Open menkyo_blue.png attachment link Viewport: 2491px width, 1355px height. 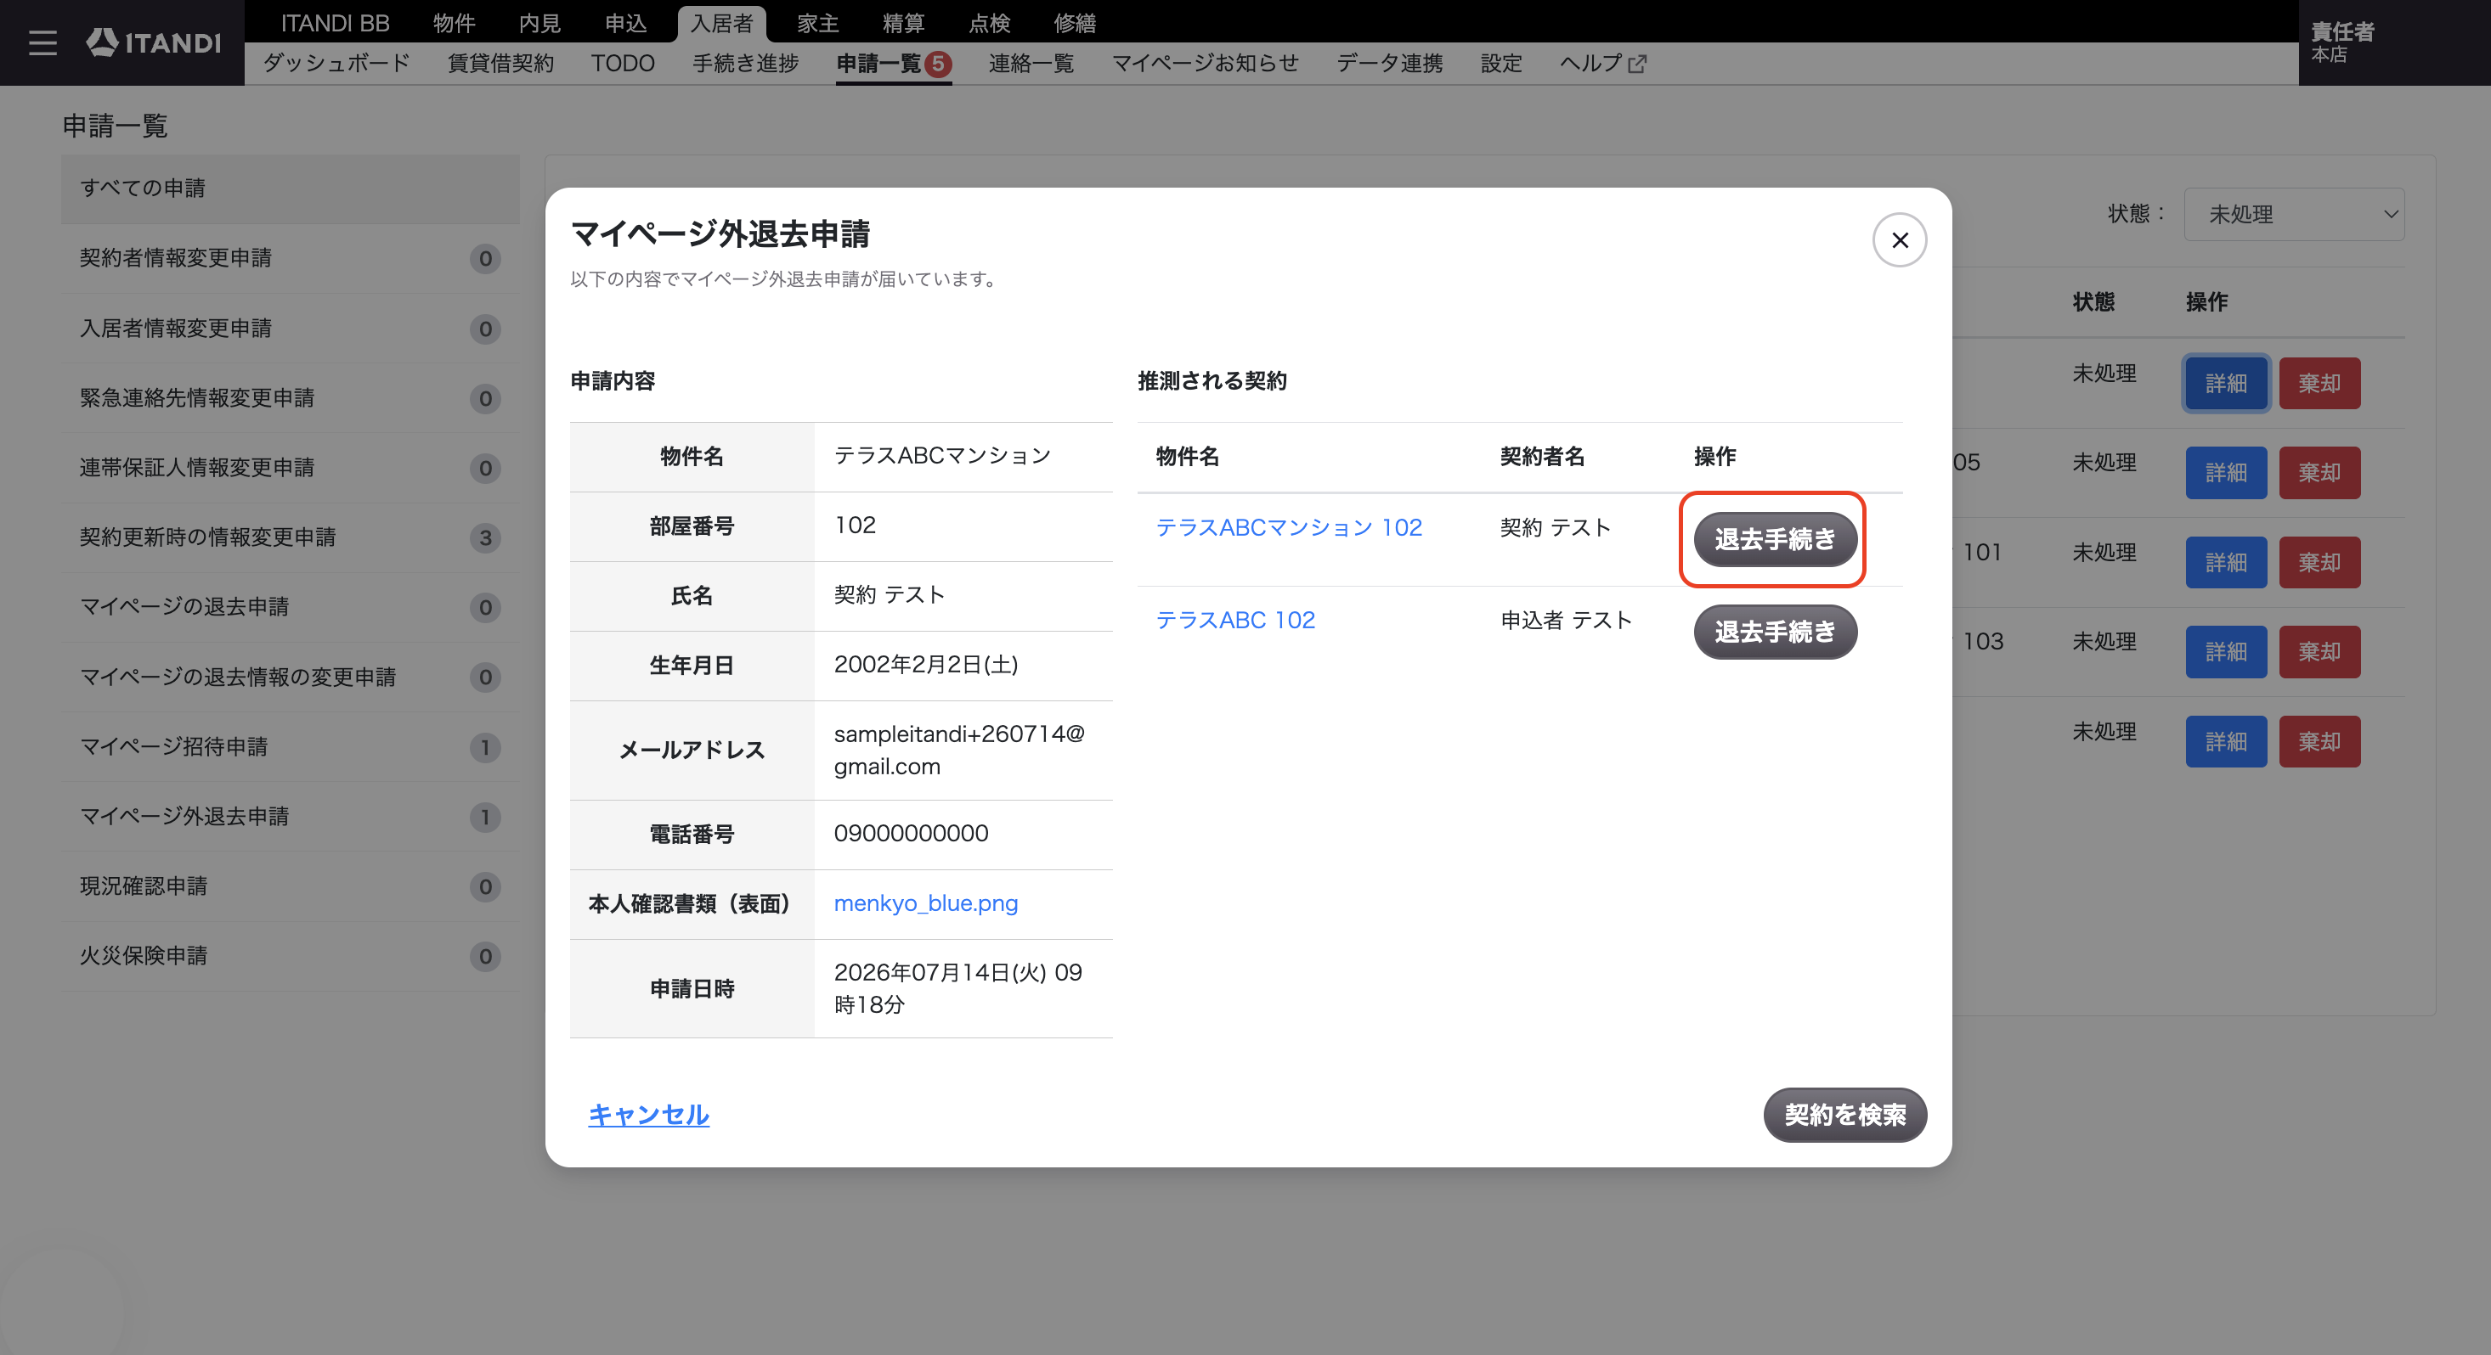tap(925, 902)
